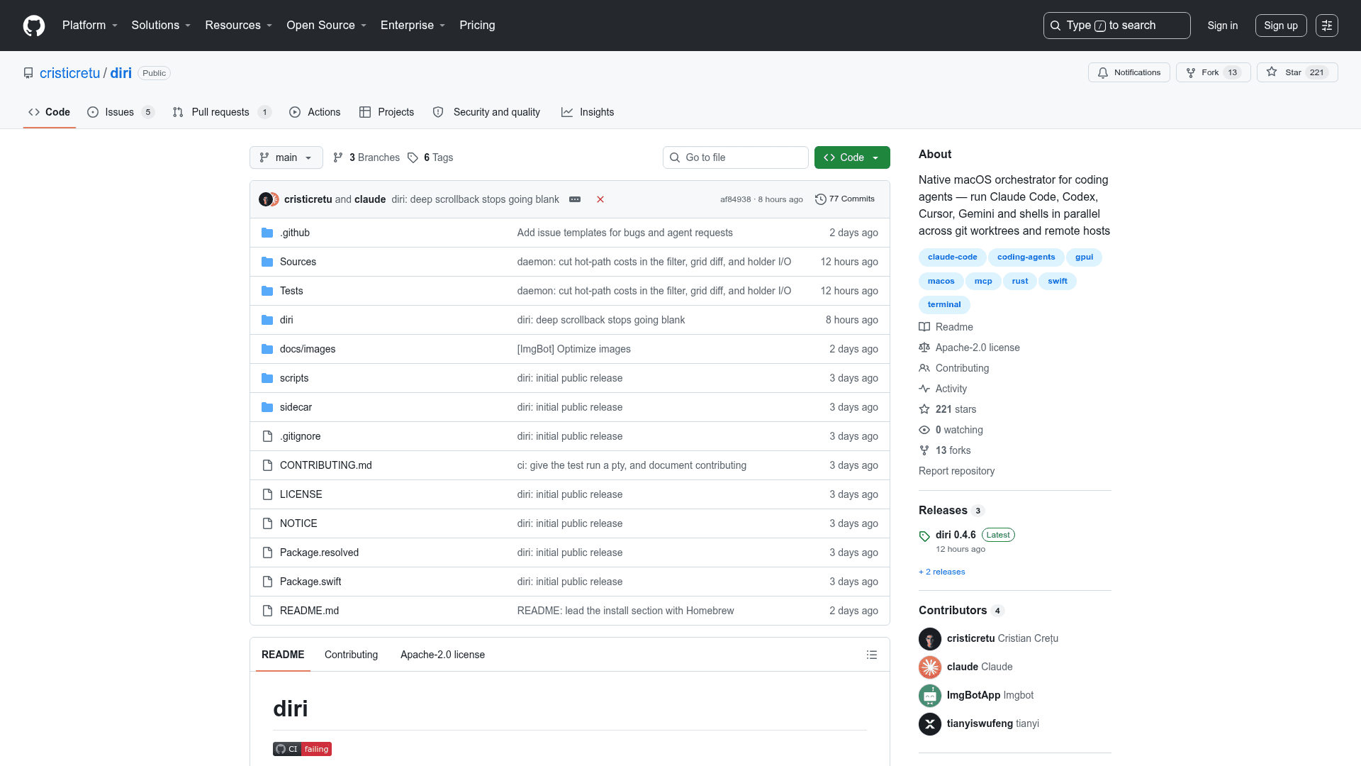Open Security and quality tab

coord(486,112)
